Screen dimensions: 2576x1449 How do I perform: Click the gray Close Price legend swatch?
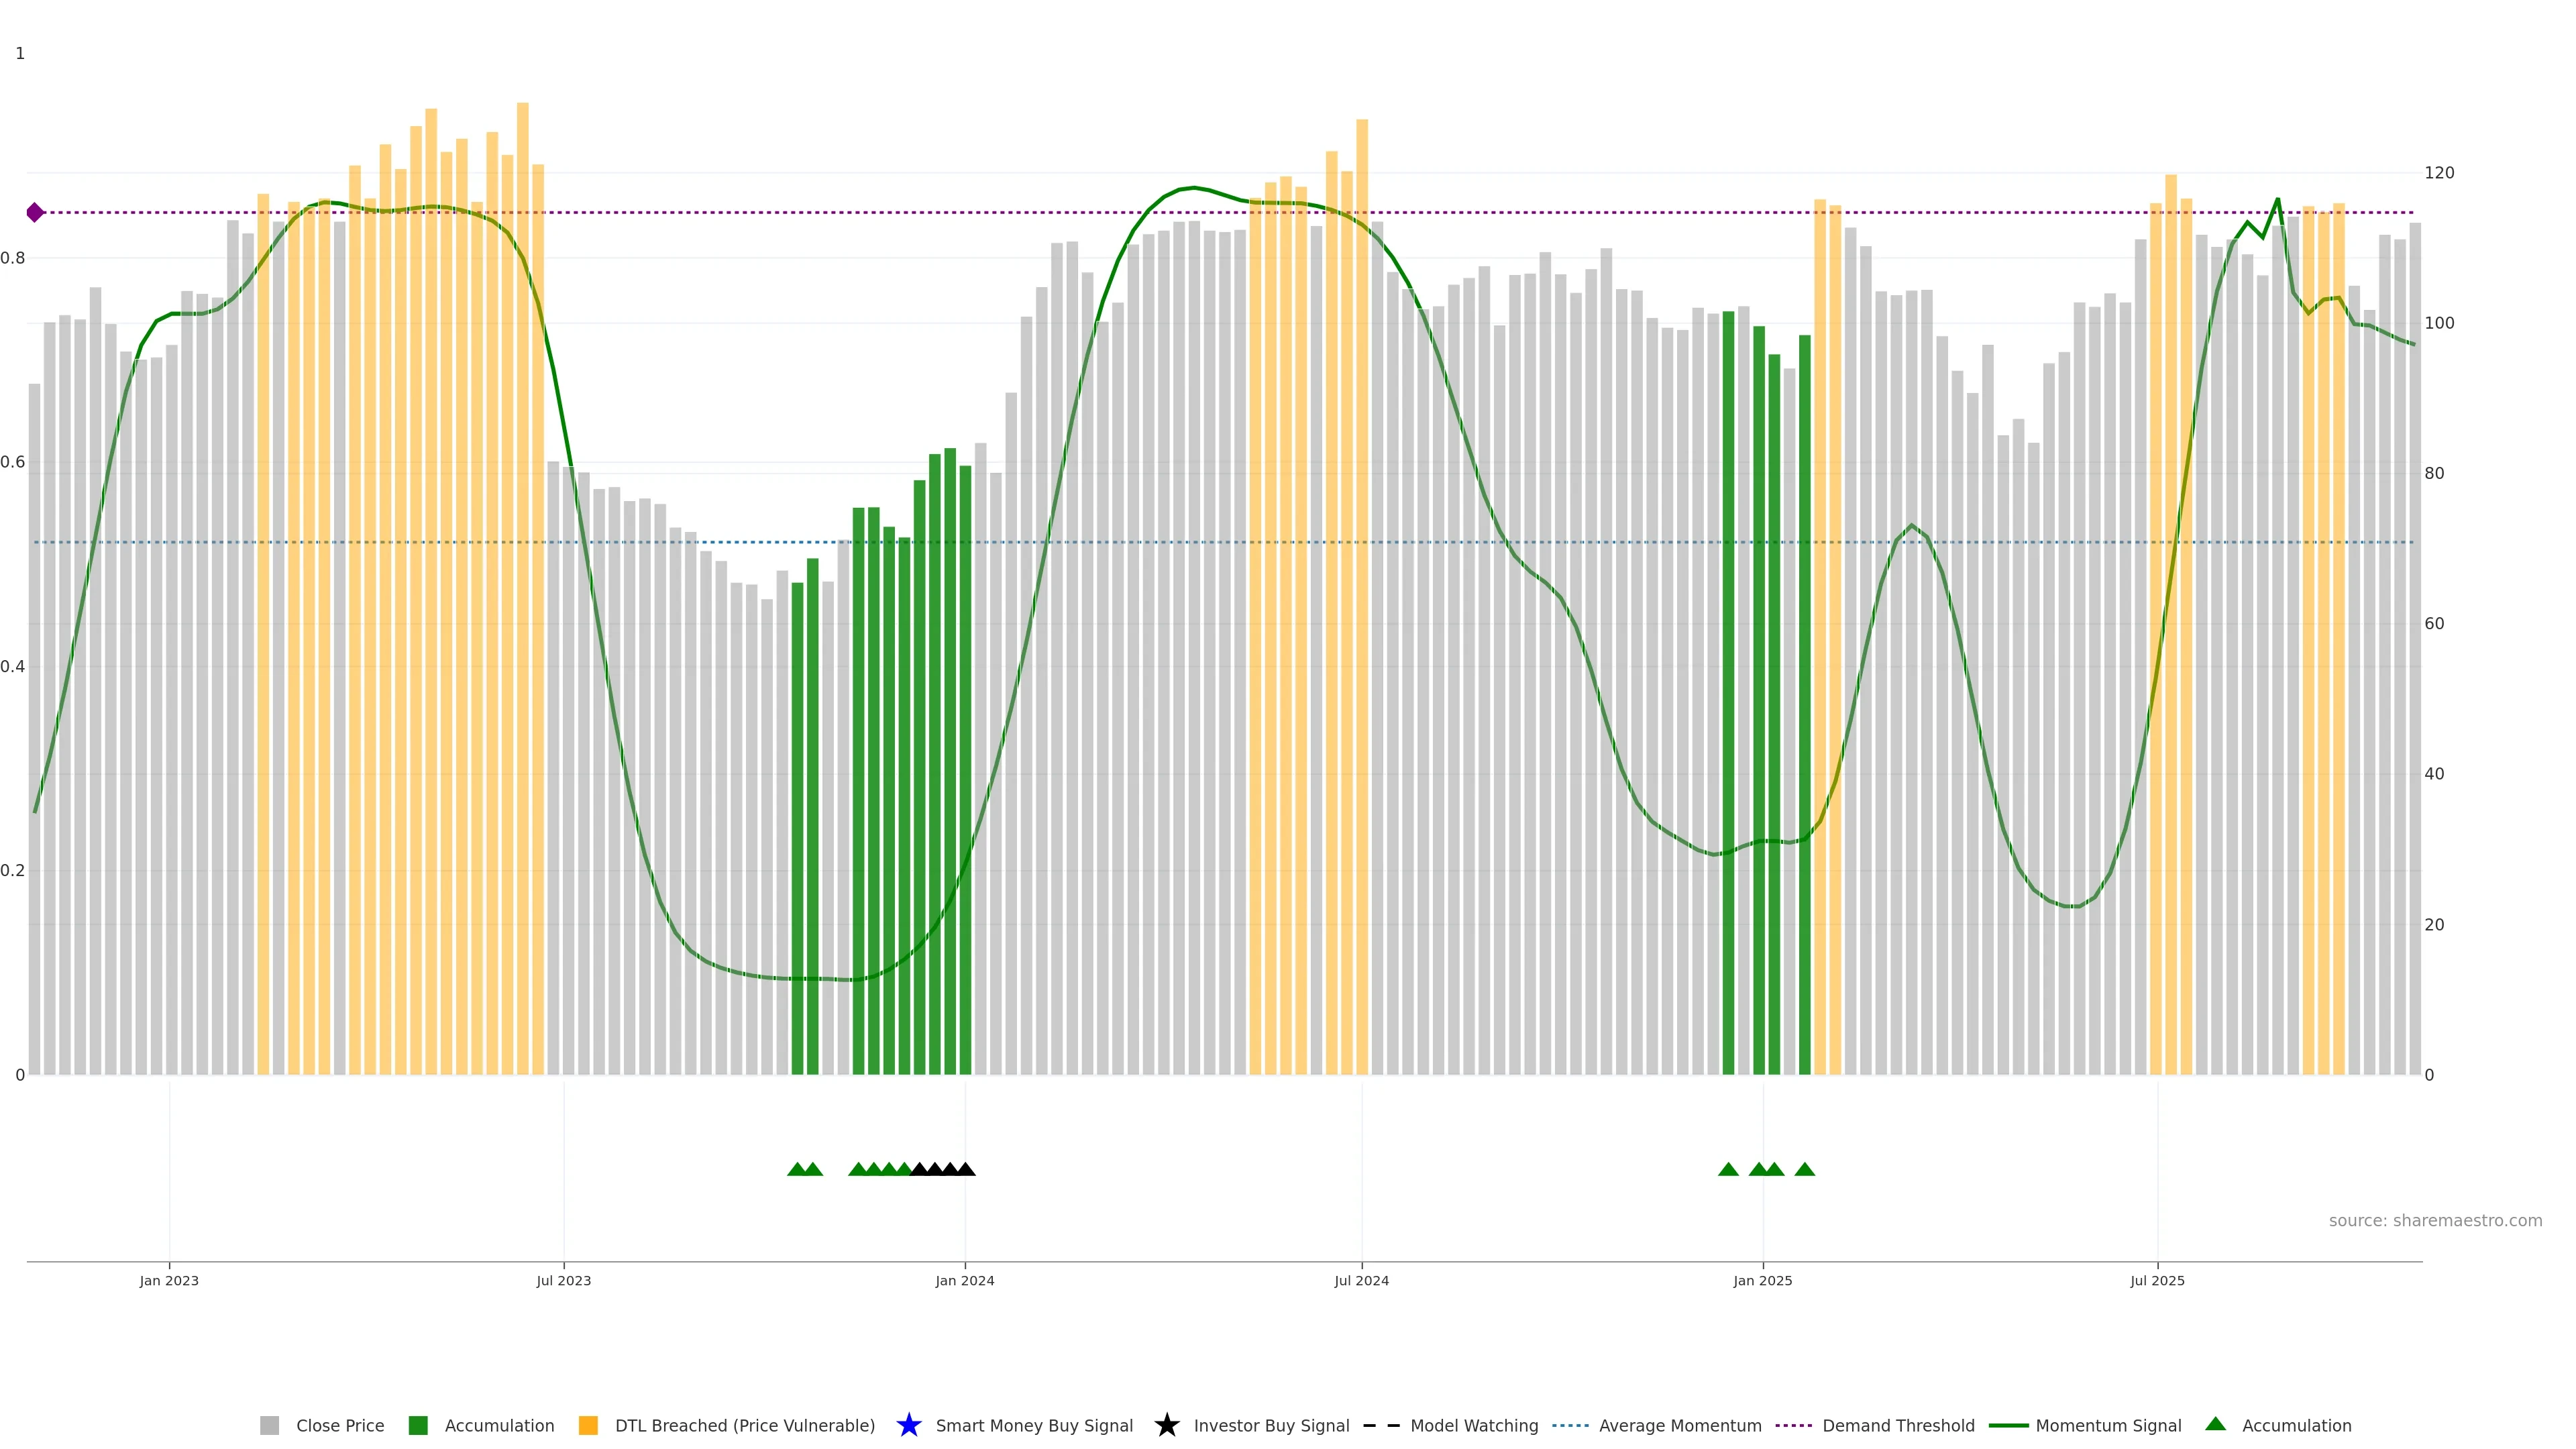(x=269, y=1425)
